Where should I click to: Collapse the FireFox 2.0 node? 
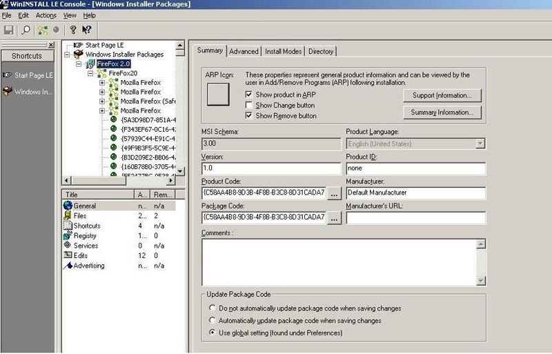pyautogui.click(x=79, y=64)
